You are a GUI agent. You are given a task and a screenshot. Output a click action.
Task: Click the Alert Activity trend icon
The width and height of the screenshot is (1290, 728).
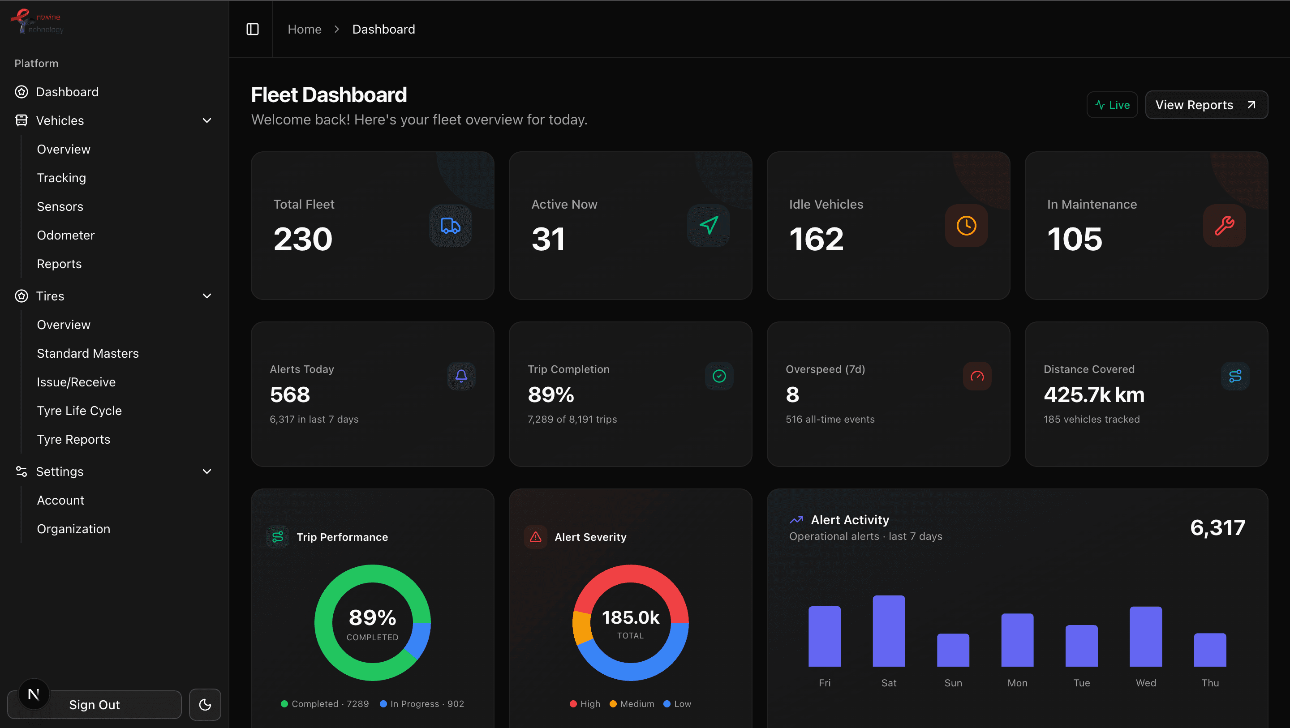click(x=796, y=520)
